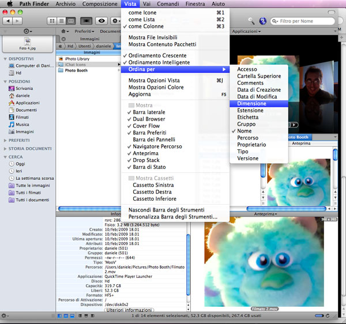Expand the PREFERITI sidebar section
The image size is (346, 324).
(x=5, y=140)
